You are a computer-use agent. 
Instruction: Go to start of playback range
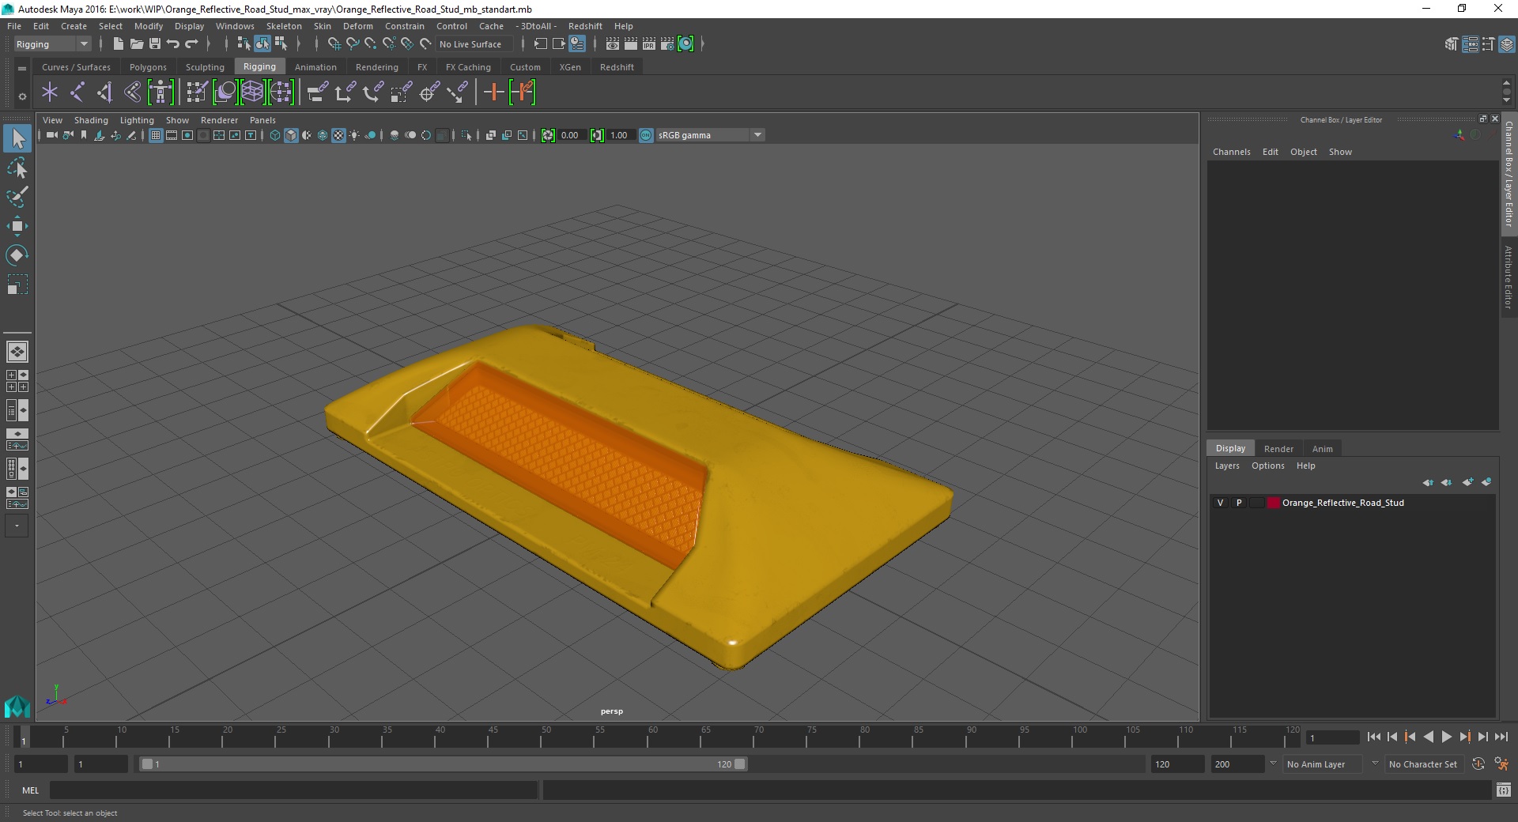(x=1374, y=737)
